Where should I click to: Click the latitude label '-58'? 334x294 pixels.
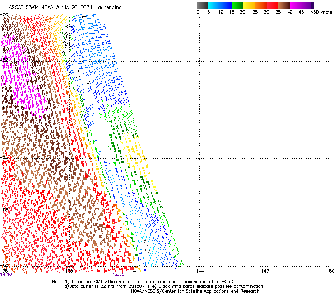point(4,210)
